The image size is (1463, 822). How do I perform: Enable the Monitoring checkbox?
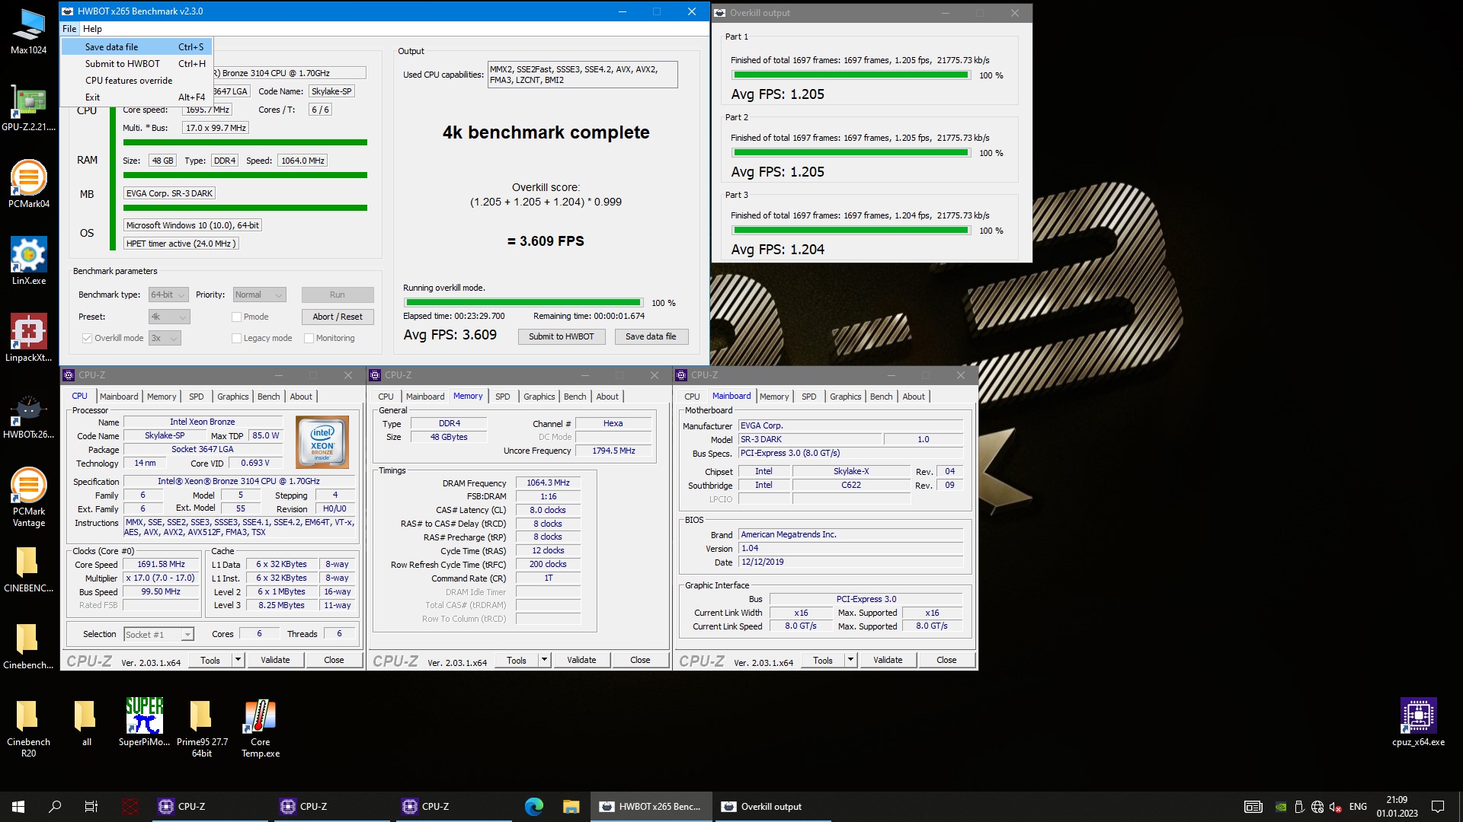[x=309, y=338]
